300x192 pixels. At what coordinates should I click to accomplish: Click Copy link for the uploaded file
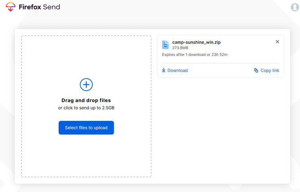pyautogui.click(x=267, y=70)
